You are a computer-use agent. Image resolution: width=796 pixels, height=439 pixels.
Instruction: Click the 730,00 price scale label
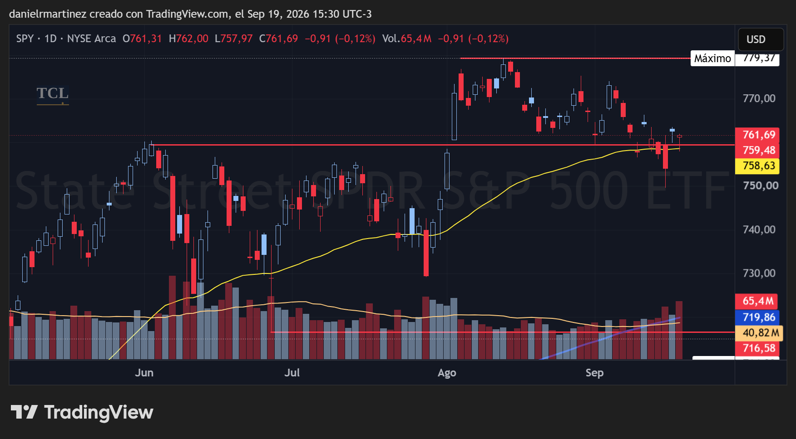pyautogui.click(x=759, y=273)
